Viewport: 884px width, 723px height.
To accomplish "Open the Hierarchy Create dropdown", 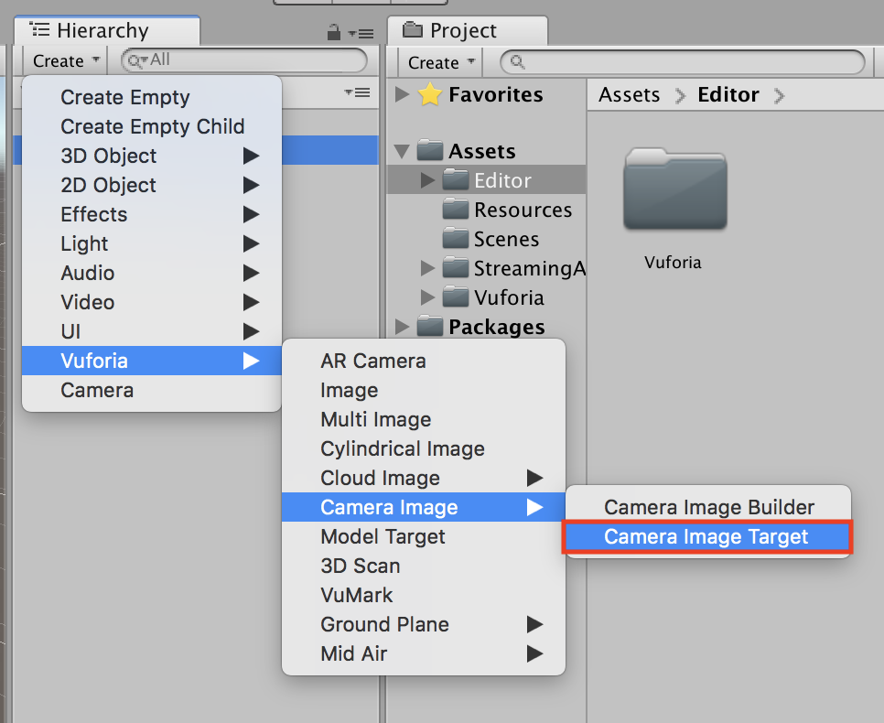I will coord(67,60).
